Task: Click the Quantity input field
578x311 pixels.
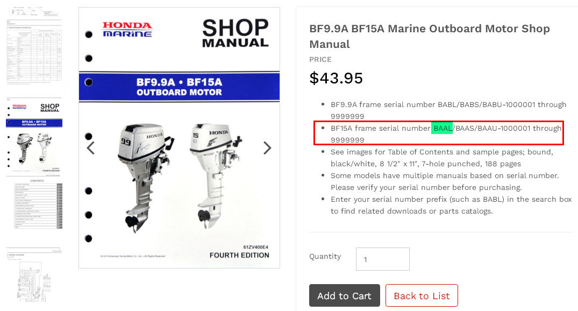Action: pyautogui.click(x=382, y=259)
